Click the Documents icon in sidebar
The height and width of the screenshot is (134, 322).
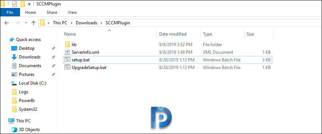(14, 66)
